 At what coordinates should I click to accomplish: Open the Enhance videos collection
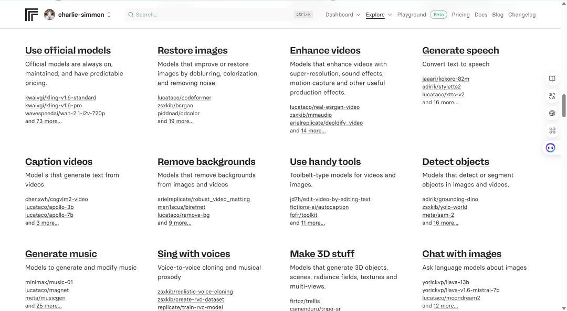pyautogui.click(x=325, y=50)
